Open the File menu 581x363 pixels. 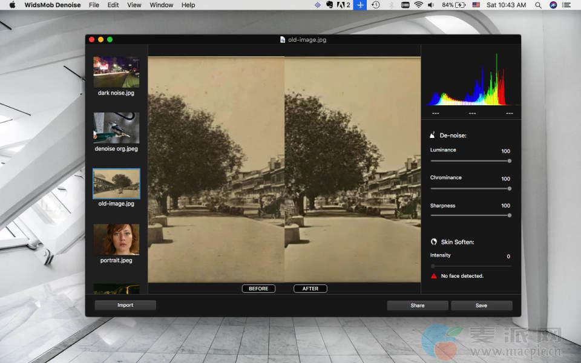(94, 5)
